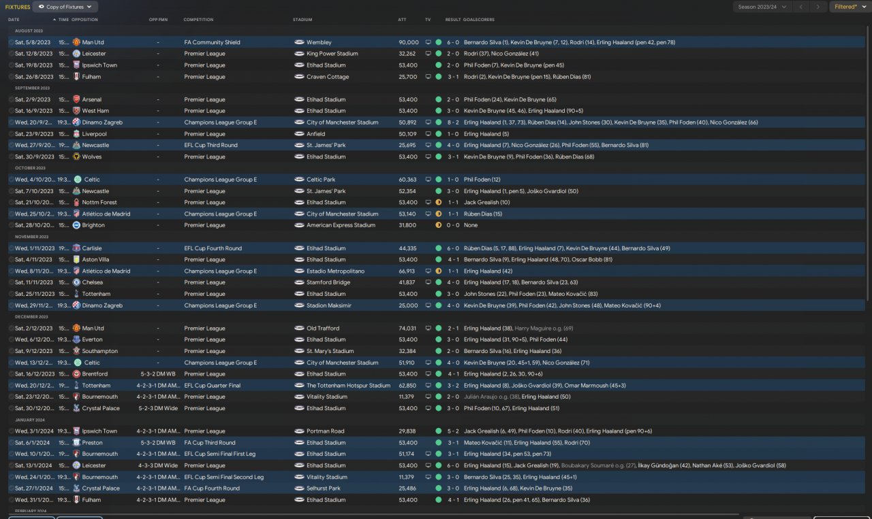872x519 pixels.
Task: Click the Carlisle club badge
Action: click(77, 248)
